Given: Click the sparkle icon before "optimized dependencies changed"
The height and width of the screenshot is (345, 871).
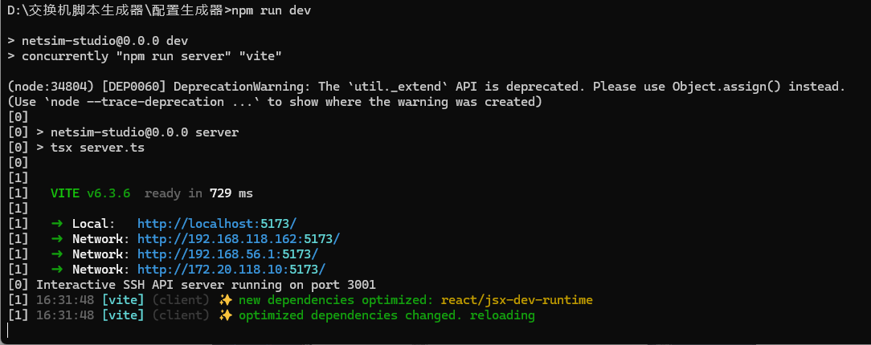Looking at the screenshot, I should 226,315.
